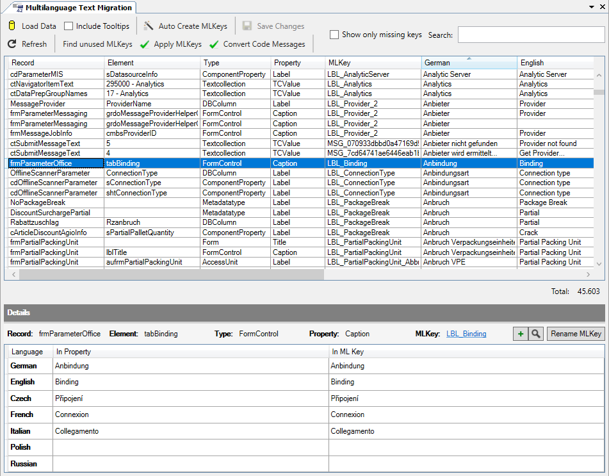
Task: Click the green check for Apply MLKeys
Action: [x=145, y=44]
